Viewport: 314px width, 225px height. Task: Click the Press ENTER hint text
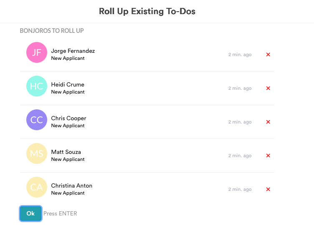[60, 213]
